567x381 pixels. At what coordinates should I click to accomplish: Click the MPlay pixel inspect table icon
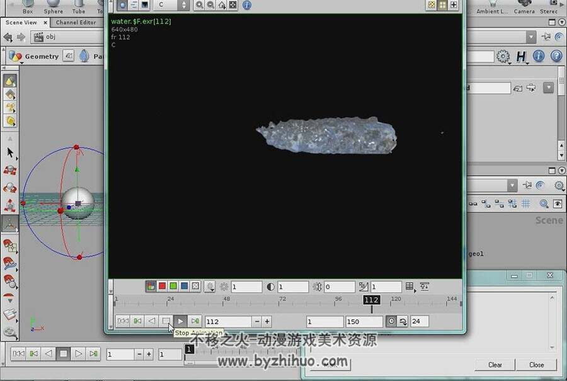pyautogui.click(x=409, y=287)
